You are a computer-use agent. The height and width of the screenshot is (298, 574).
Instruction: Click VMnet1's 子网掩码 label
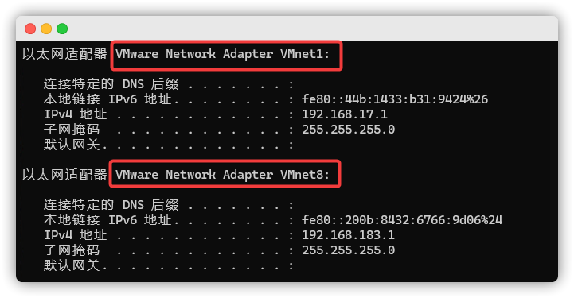(72, 130)
